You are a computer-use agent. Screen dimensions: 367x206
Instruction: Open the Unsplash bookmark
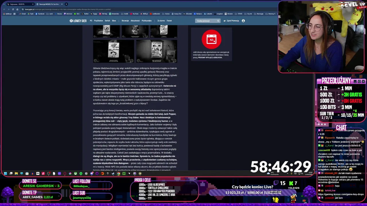coord(218,14)
